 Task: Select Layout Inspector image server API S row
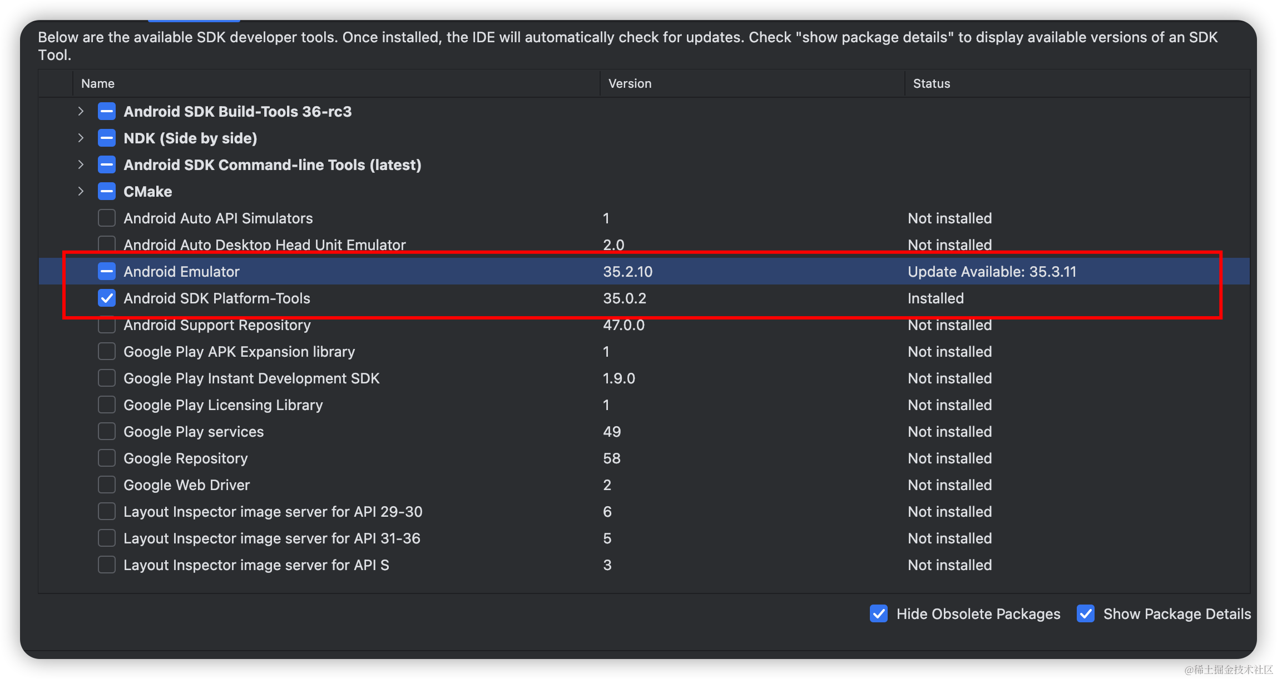(x=256, y=565)
